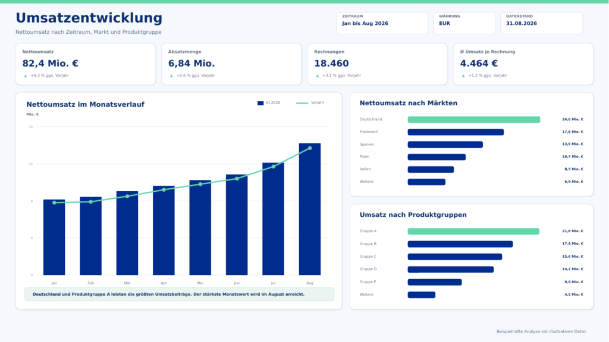Open the Zeitraum filter box
The height and width of the screenshot is (342, 609).
pyautogui.click(x=382, y=23)
